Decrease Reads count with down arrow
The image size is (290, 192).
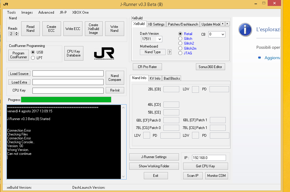pos(17,35)
